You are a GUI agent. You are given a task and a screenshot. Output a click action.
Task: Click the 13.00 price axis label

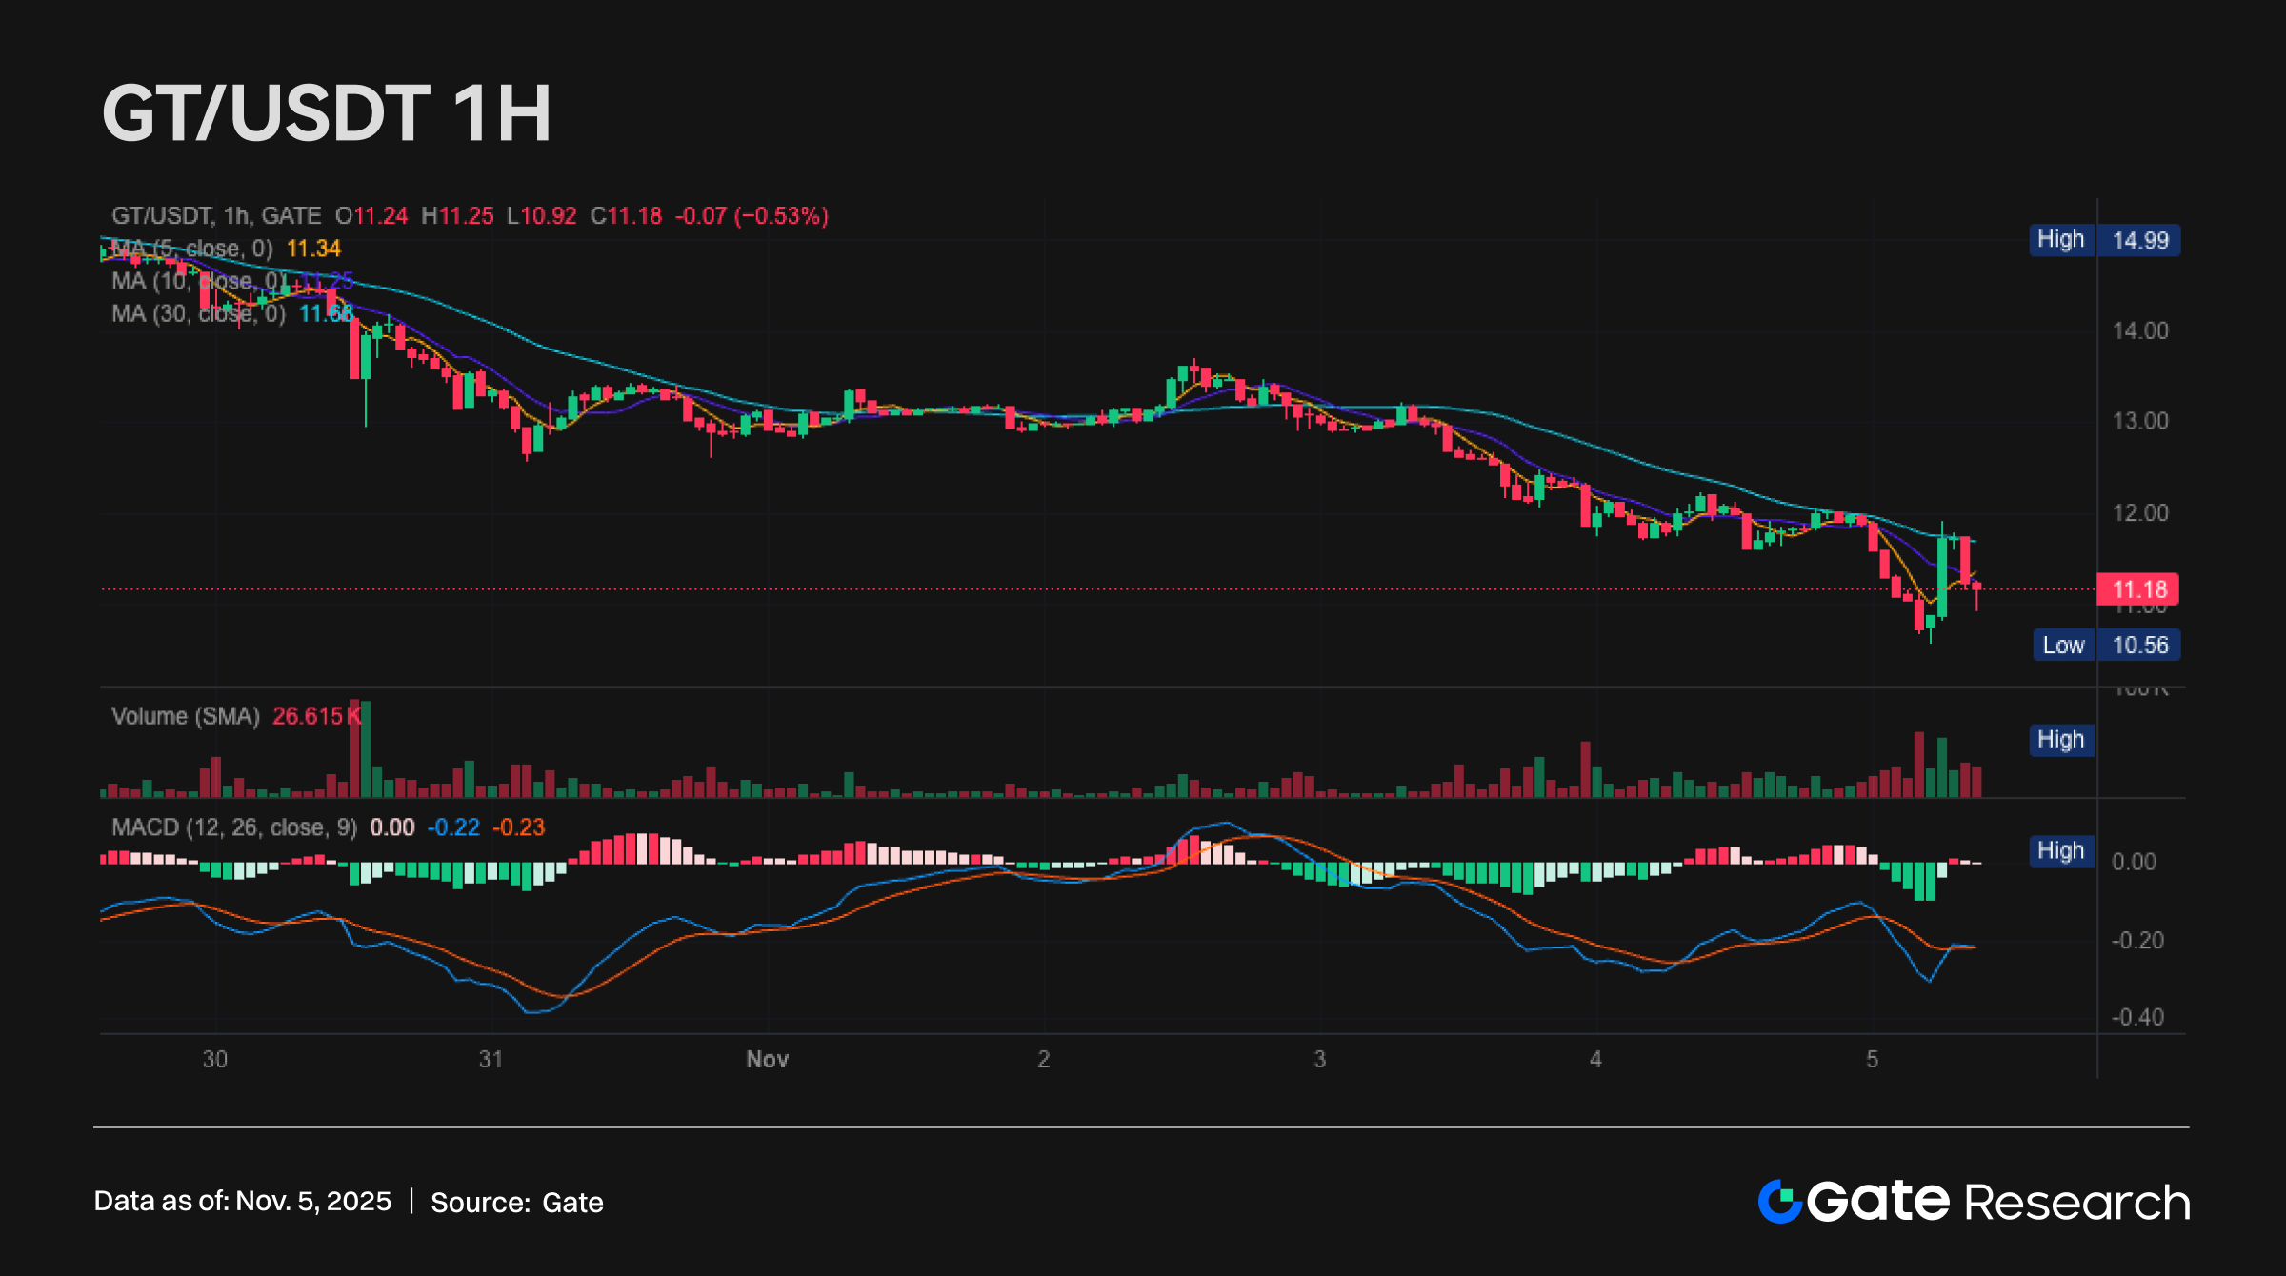coord(2139,421)
